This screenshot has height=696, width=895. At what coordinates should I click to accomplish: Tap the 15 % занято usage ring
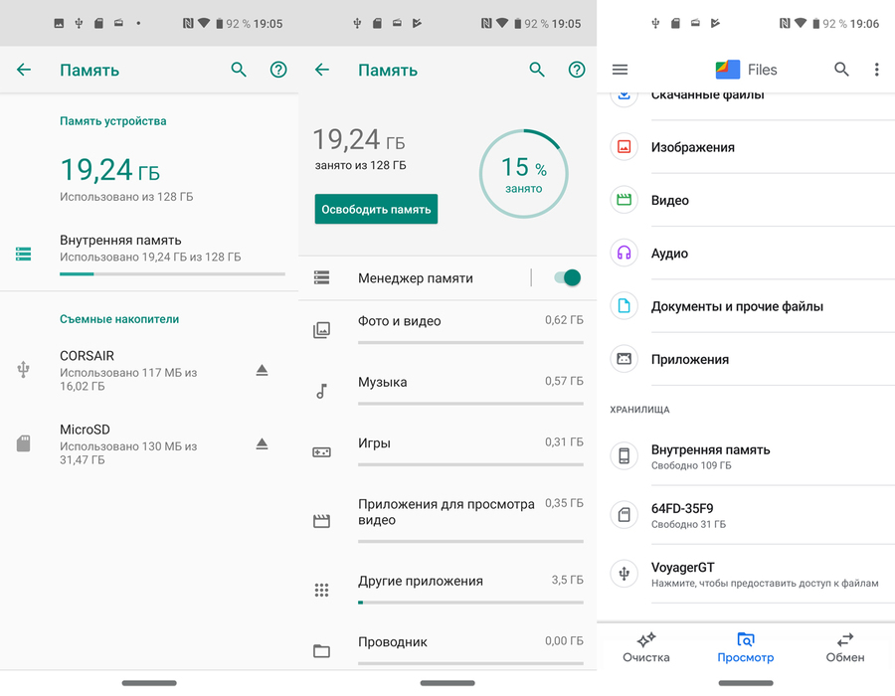(523, 173)
